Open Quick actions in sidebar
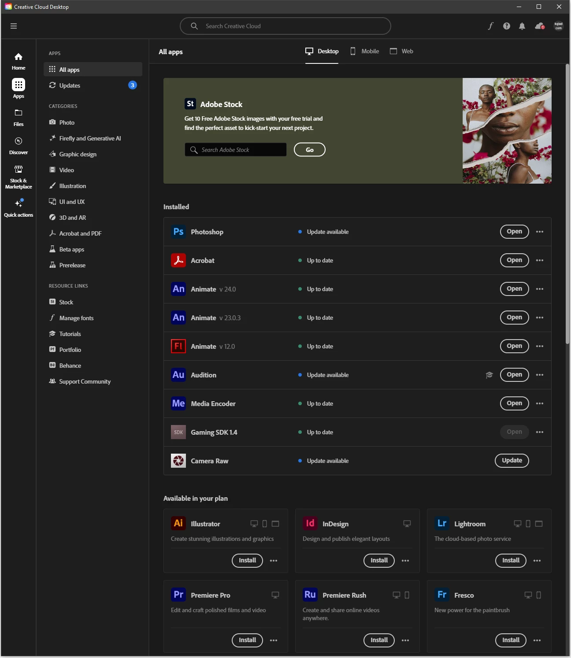Image resolution: width=571 pixels, height=658 pixels. tap(19, 207)
